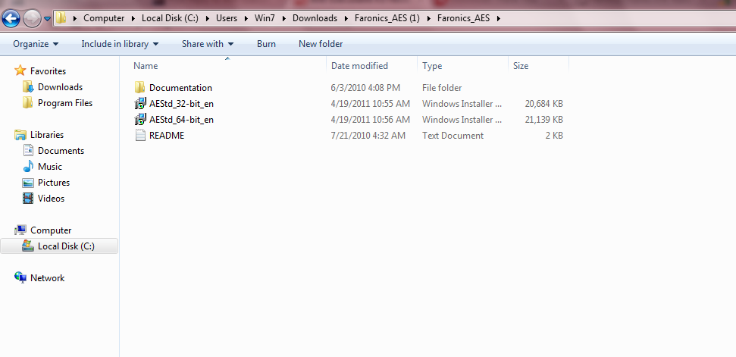
Task: Click Faronics_AES (1) breadcrumb segment
Action: click(x=387, y=18)
